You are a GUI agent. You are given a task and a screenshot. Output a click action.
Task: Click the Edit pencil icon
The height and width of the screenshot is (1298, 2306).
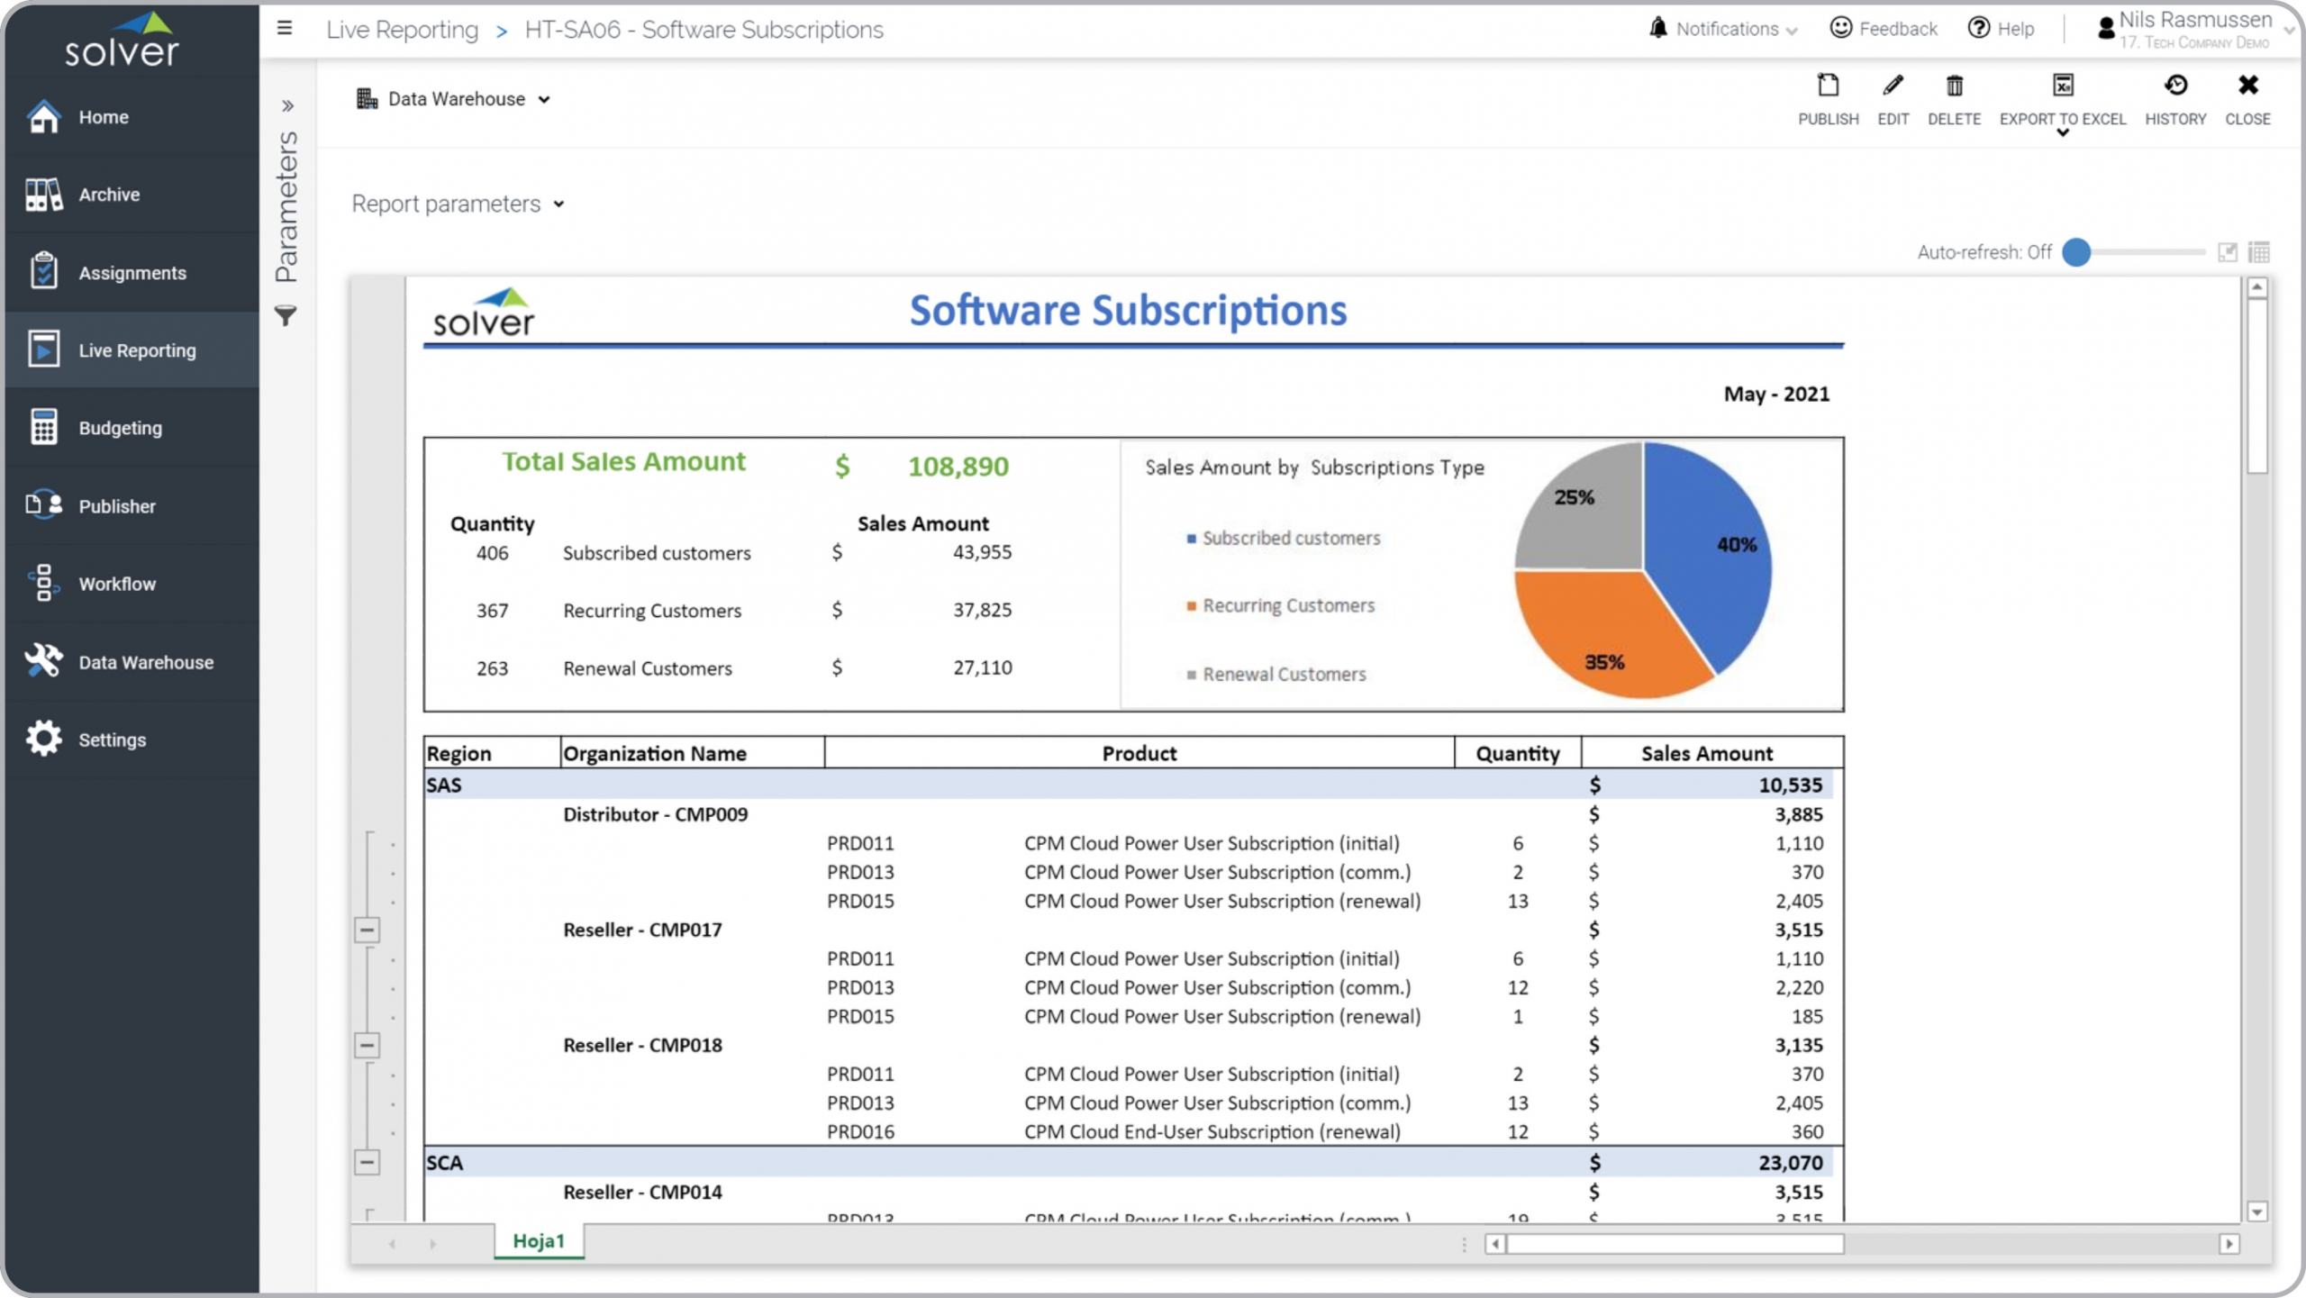point(1893,86)
